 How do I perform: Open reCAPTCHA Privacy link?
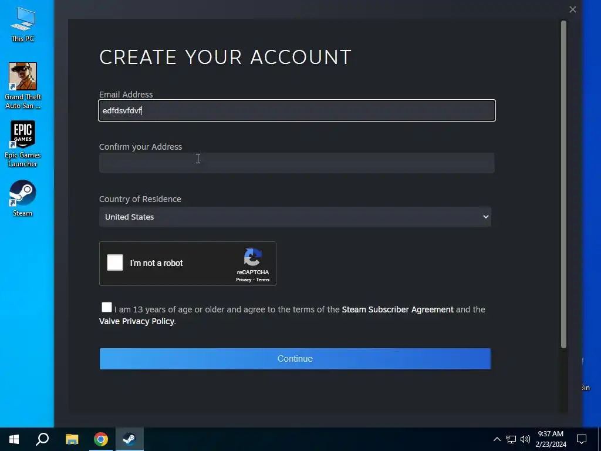[x=244, y=280]
